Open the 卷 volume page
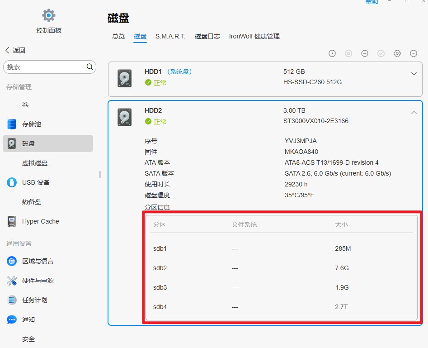Screen dimensions: 428x348 tap(25, 105)
